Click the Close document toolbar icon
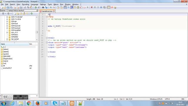Screen dimensions: 188x106 15,7
